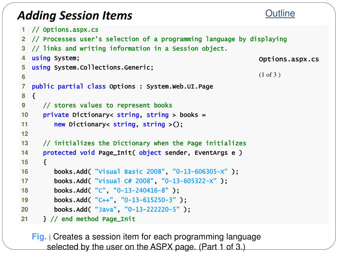
Task: Click the '(1 of 3 )' page indicator
Action: [x=270, y=75]
